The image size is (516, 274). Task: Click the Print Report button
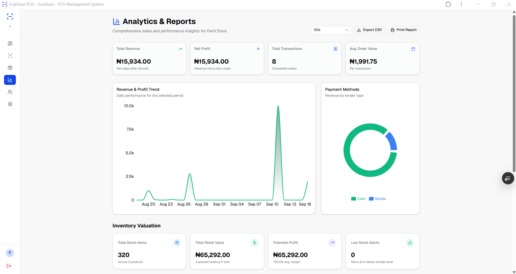403,30
